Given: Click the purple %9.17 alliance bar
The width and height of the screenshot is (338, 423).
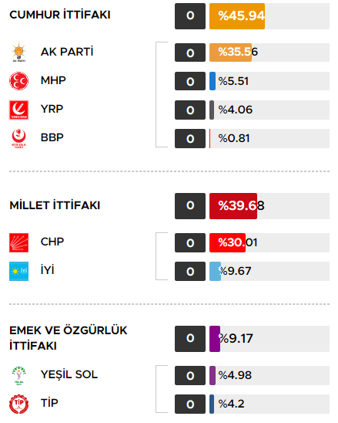Looking at the screenshot, I should pyautogui.click(x=215, y=339).
